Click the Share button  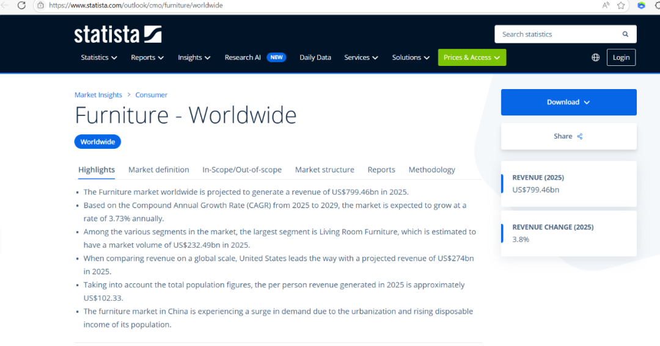click(569, 136)
